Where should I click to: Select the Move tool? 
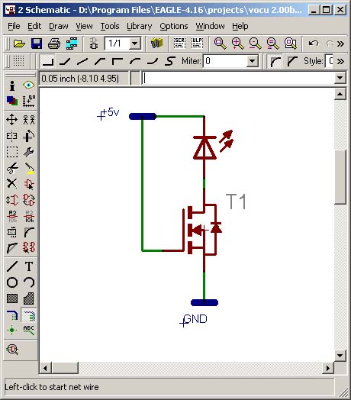click(x=11, y=119)
